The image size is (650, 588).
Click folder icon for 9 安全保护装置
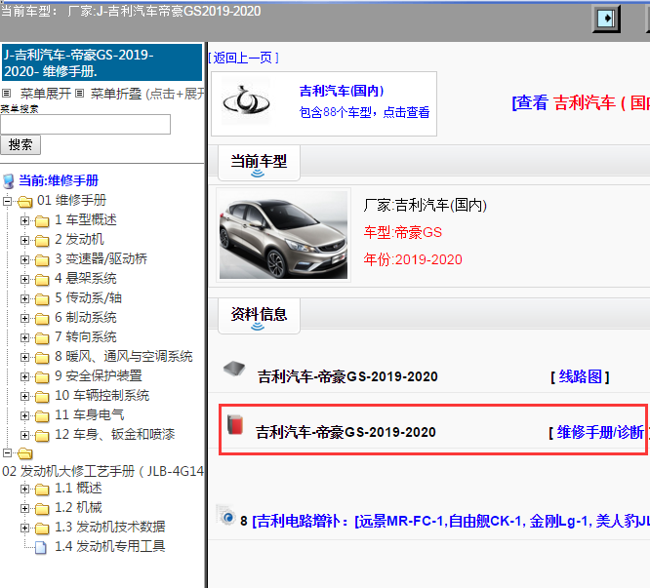point(42,376)
